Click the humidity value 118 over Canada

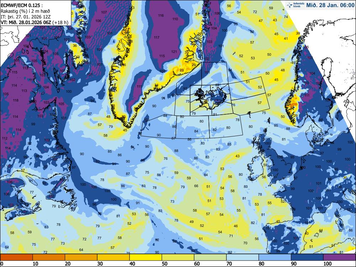point(16,100)
